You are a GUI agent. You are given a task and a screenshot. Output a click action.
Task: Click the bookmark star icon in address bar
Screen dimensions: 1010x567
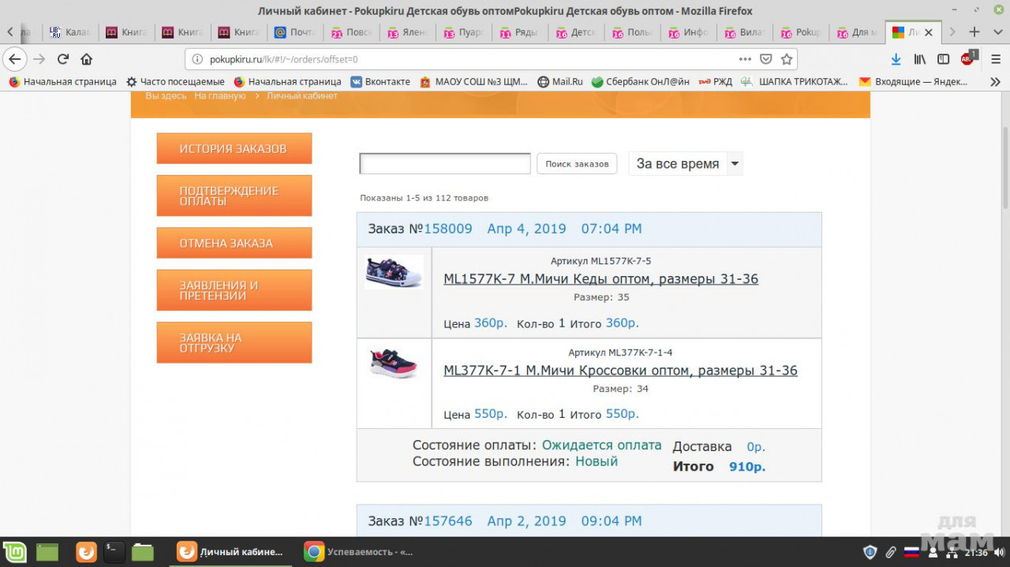(786, 59)
